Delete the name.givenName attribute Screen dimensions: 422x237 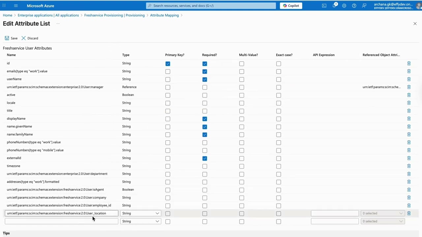point(409,126)
